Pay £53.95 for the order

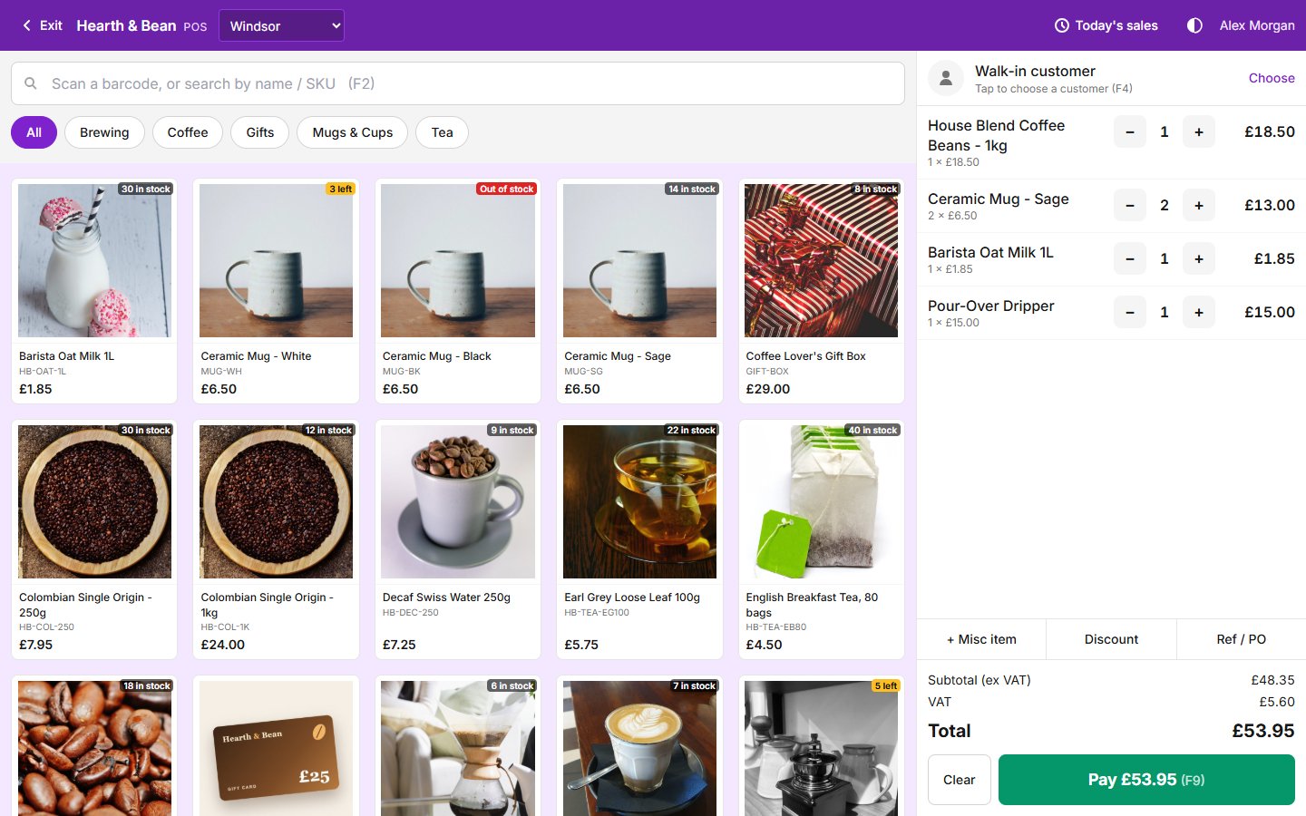(1146, 780)
